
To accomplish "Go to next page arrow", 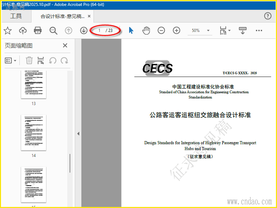I will tap(84, 31).
